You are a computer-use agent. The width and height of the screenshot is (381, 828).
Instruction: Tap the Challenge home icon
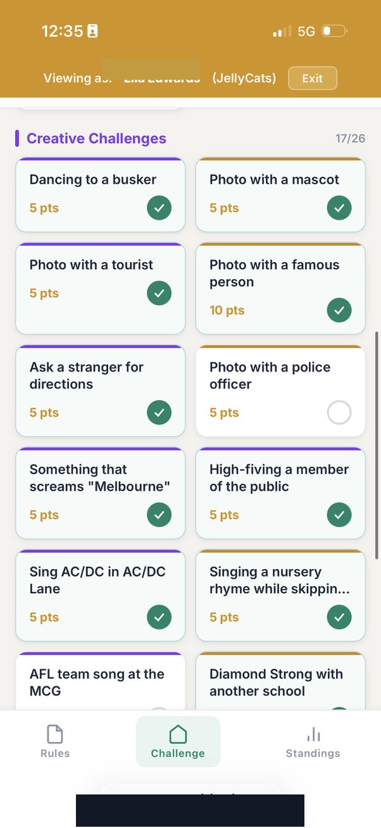click(x=178, y=734)
